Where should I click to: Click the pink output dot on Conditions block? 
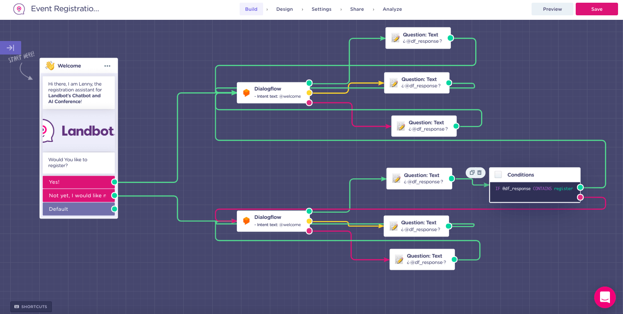(580, 197)
